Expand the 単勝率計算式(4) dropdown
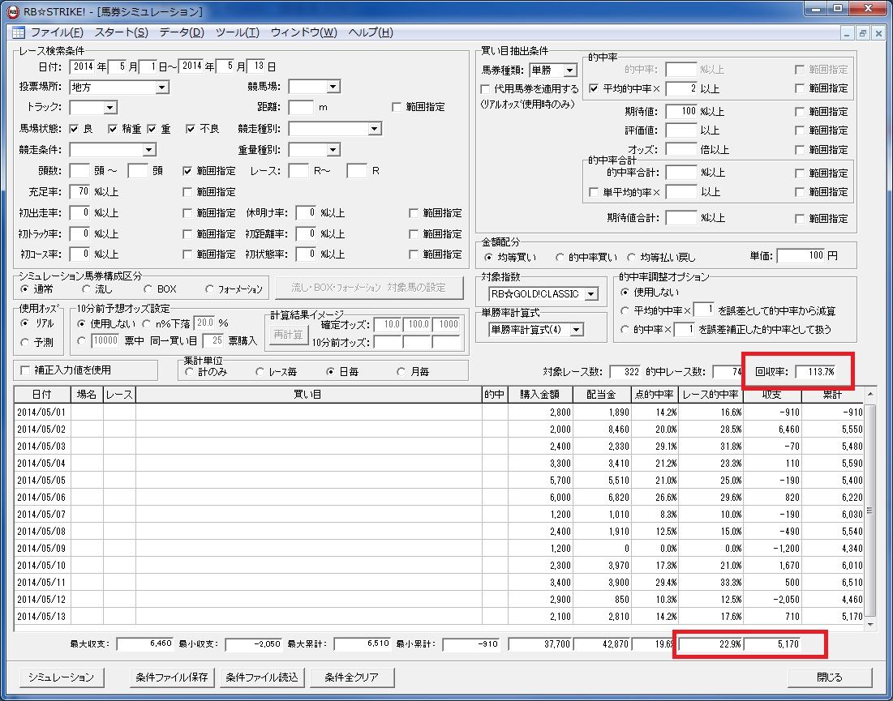The image size is (893, 701). pos(577,330)
